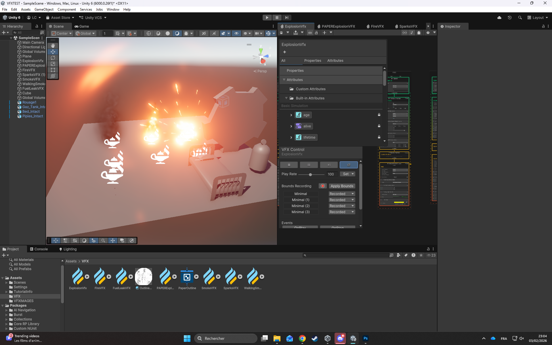Image resolution: width=552 pixels, height=345 pixels.
Task: Open the Unity Search magnifier icon
Action: click(520, 18)
